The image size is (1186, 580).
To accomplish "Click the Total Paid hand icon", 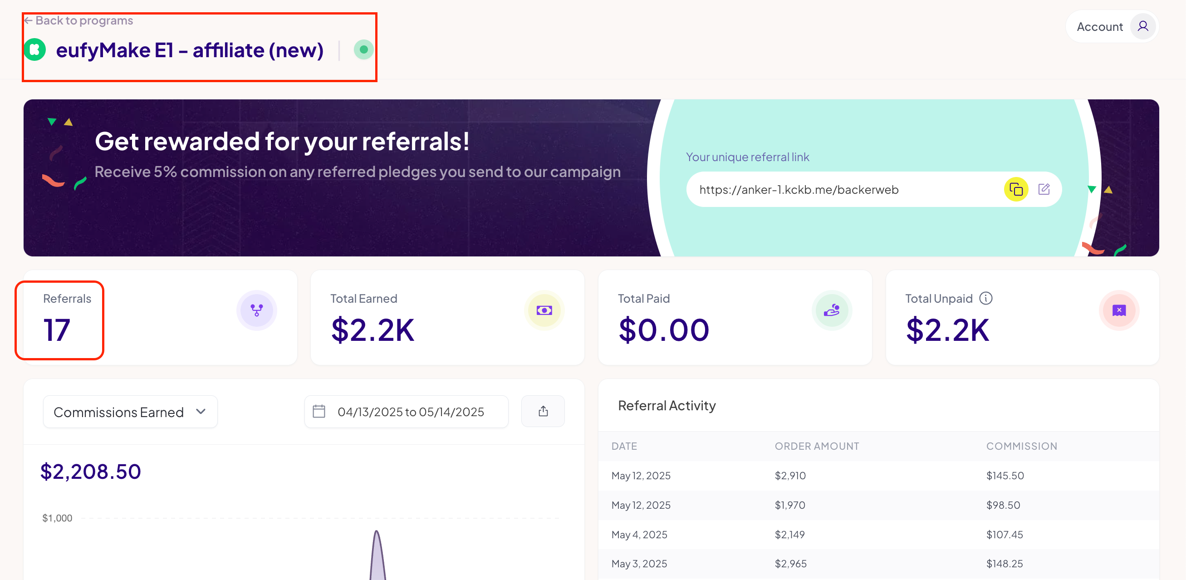I will point(832,310).
